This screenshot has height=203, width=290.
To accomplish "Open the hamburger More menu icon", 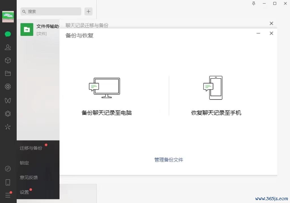I will point(8,195).
